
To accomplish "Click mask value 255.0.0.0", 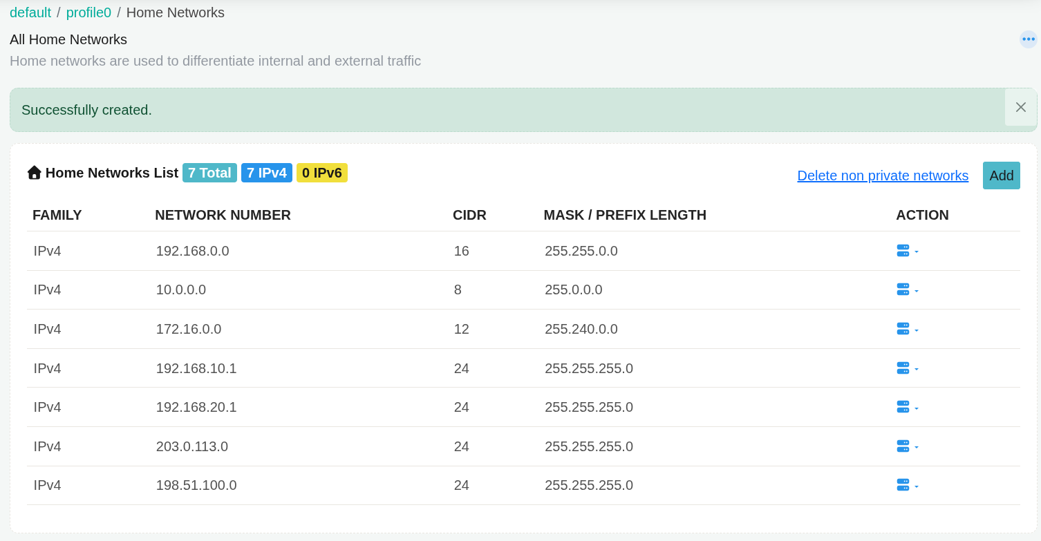I will pos(574,290).
